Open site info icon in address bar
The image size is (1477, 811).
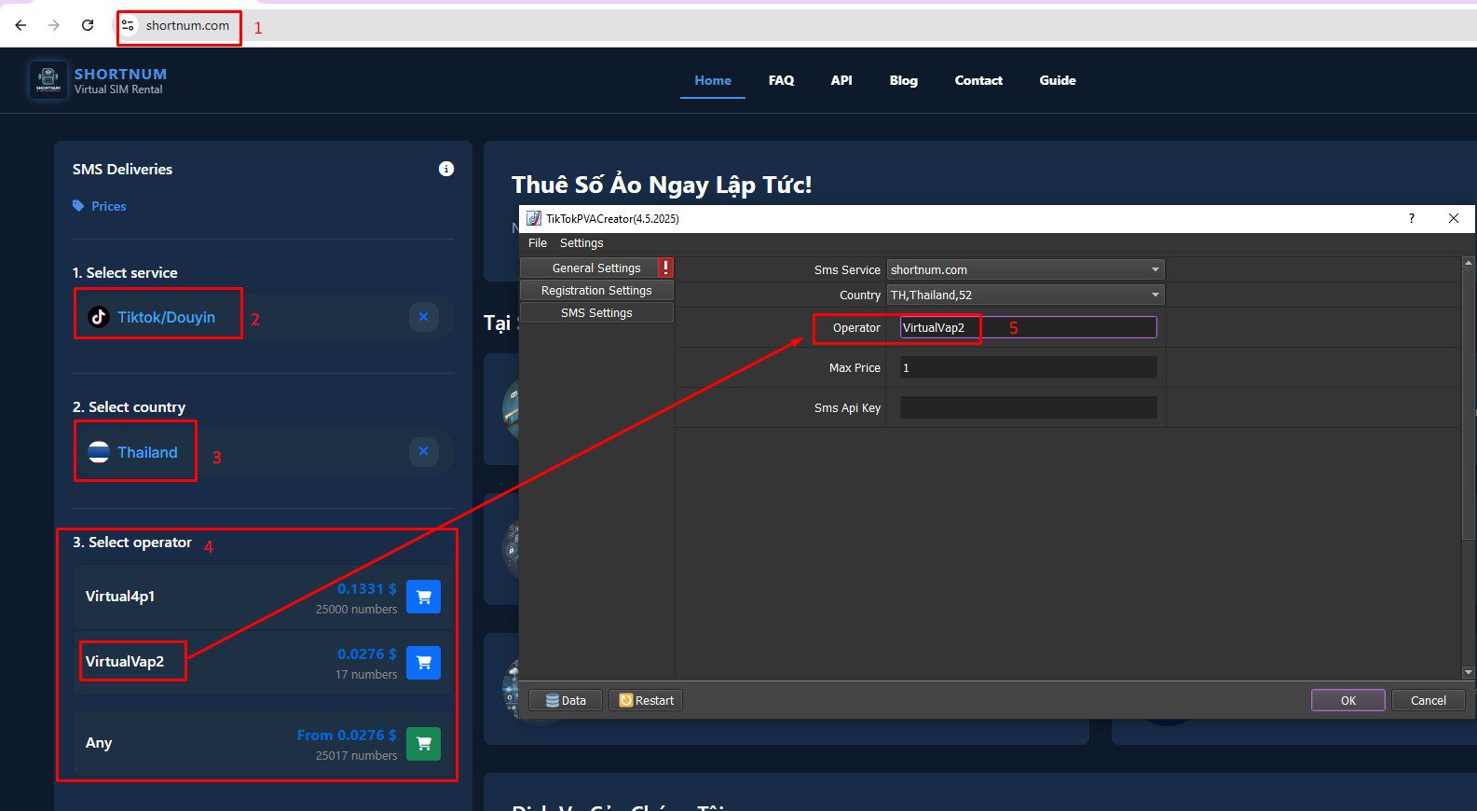tap(129, 25)
